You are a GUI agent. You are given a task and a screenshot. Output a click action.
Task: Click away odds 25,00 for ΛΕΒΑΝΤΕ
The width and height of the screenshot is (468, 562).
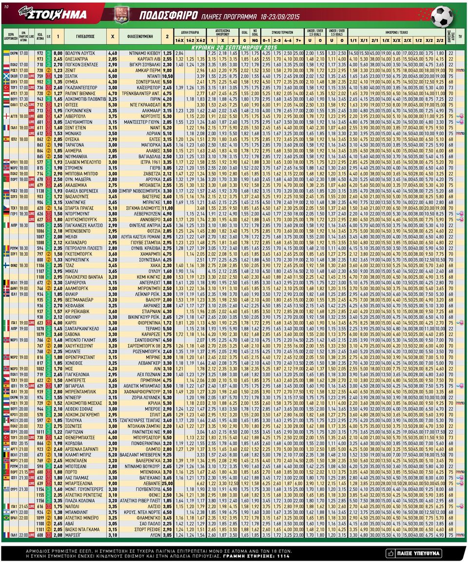167,484
